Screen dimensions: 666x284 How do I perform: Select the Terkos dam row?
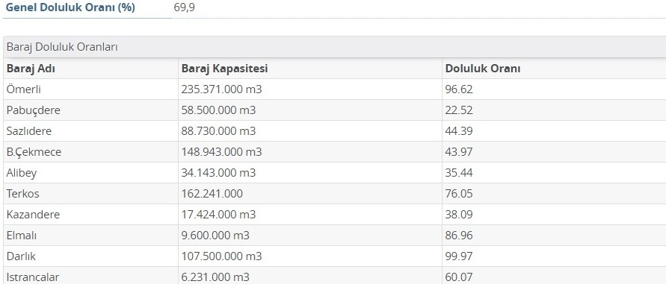pos(335,194)
